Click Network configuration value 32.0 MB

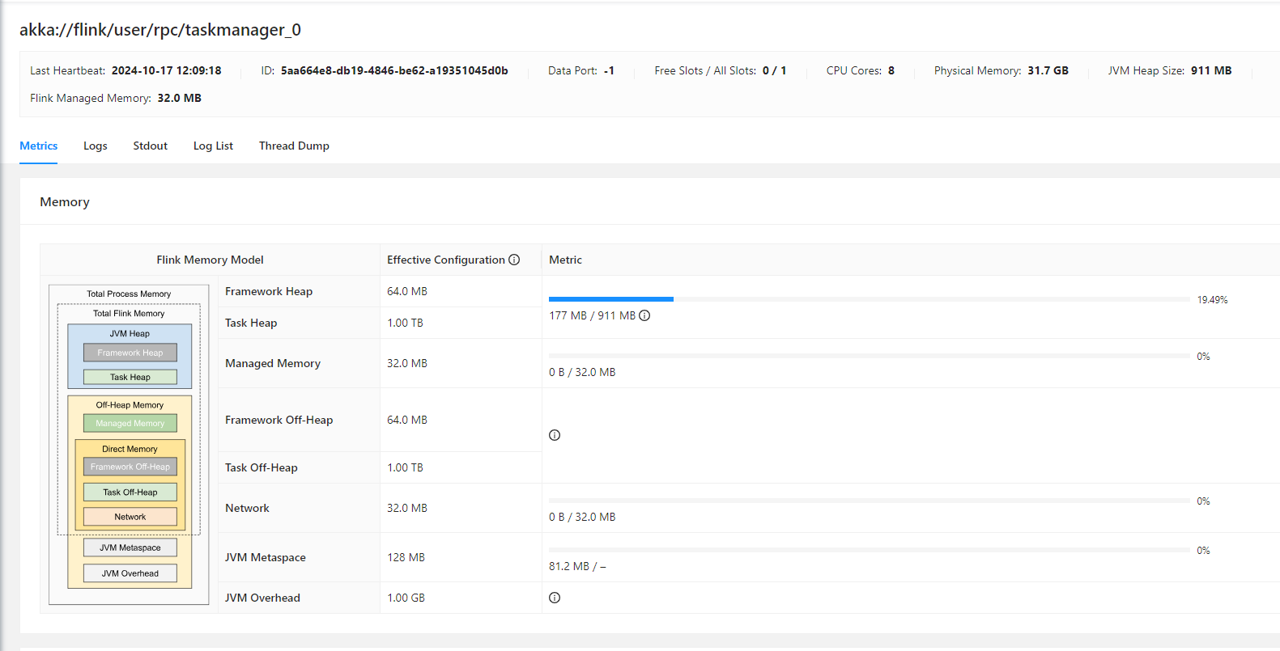point(407,508)
